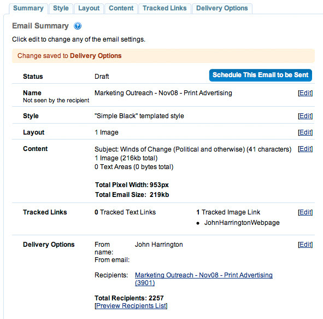This screenshot has width=323, height=319.
Task: Click Schedule This Email to be Sent
Action: (260, 75)
